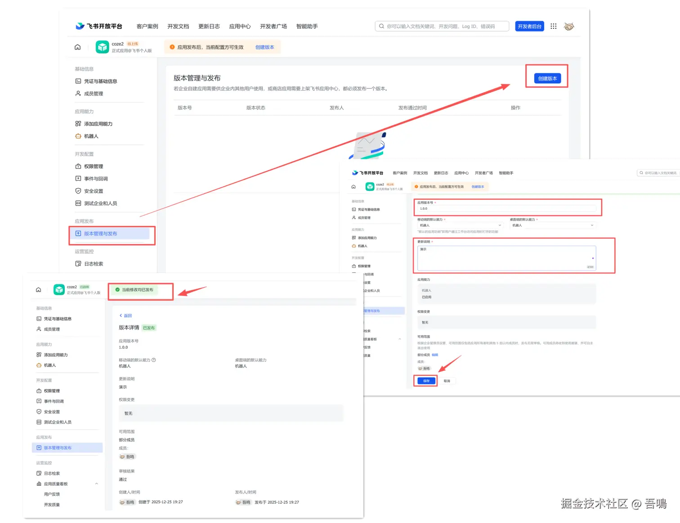This screenshot has width=680, height=523.
Task: Click the coze2 app icon on the create version form
Action: click(x=370, y=186)
